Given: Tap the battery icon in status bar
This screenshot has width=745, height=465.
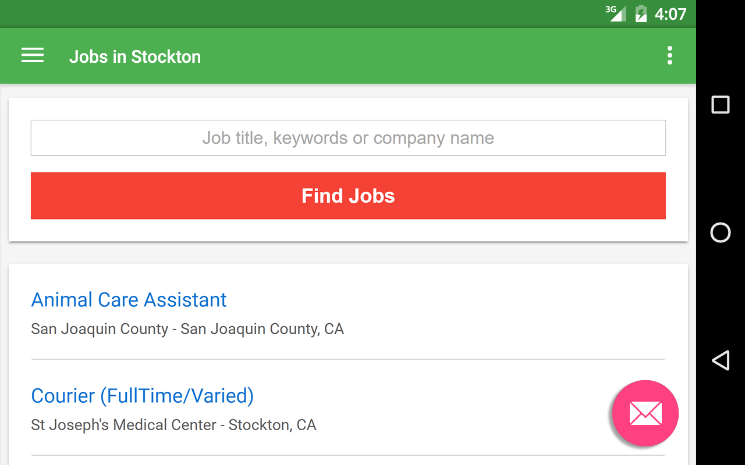Looking at the screenshot, I should point(641,13).
